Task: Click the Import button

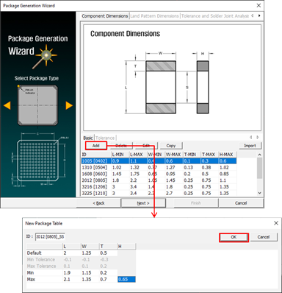Action: click(x=250, y=146)
